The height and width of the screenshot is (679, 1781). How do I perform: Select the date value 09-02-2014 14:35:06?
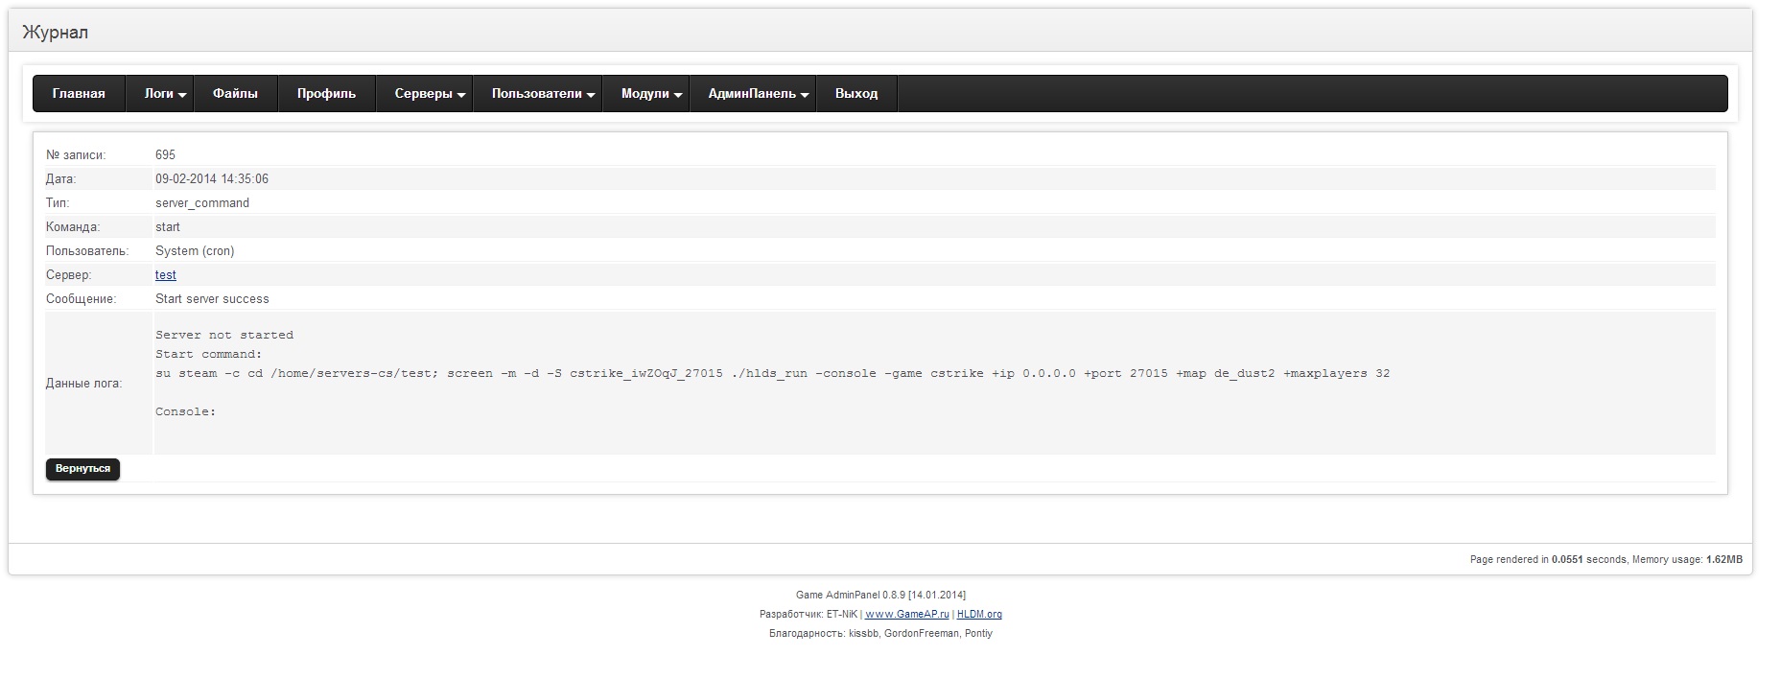pyautogui.click(x=212, y=179)
